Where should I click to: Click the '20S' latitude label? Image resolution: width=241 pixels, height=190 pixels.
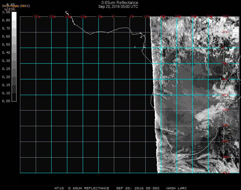[225, 110]
